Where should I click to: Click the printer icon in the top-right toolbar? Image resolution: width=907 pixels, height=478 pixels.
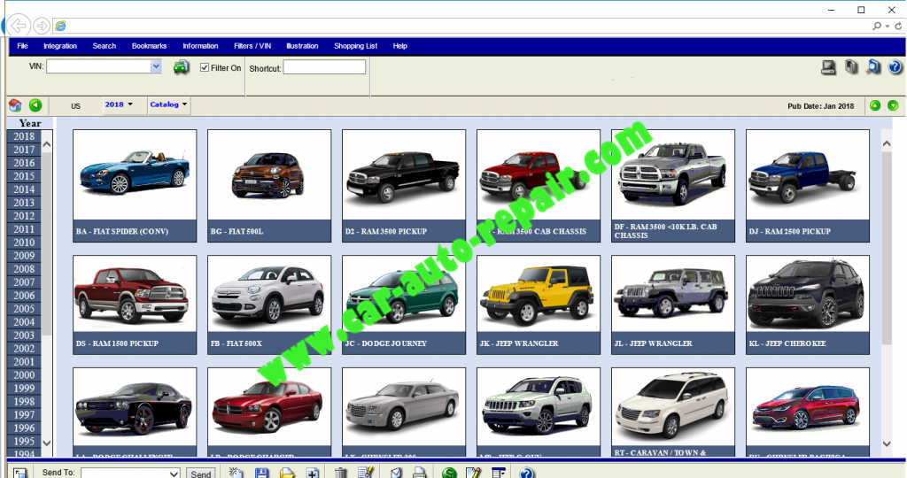(828, 67)
